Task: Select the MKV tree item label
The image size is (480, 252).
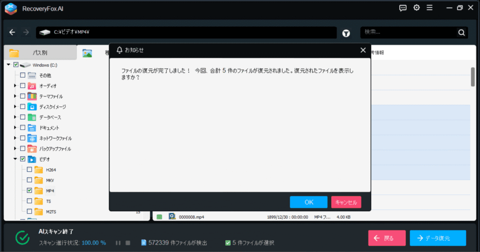Action: coord(50,180)
